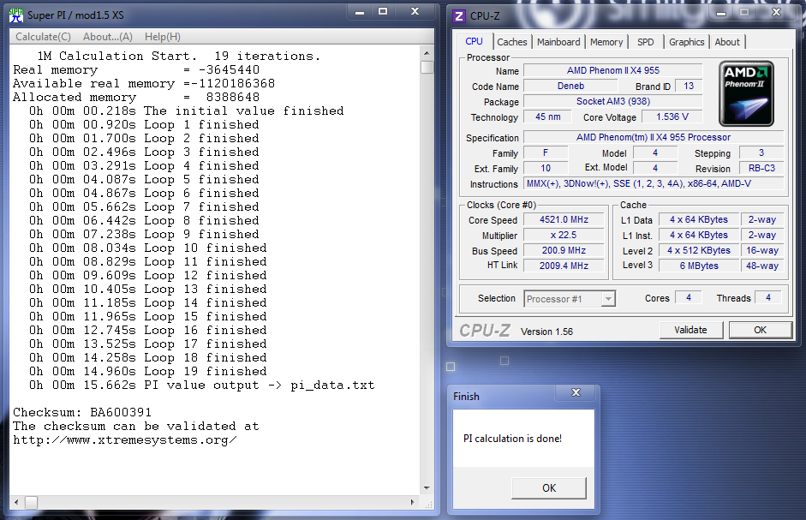Click the Validate button in CPU-Z

[691, 330]
